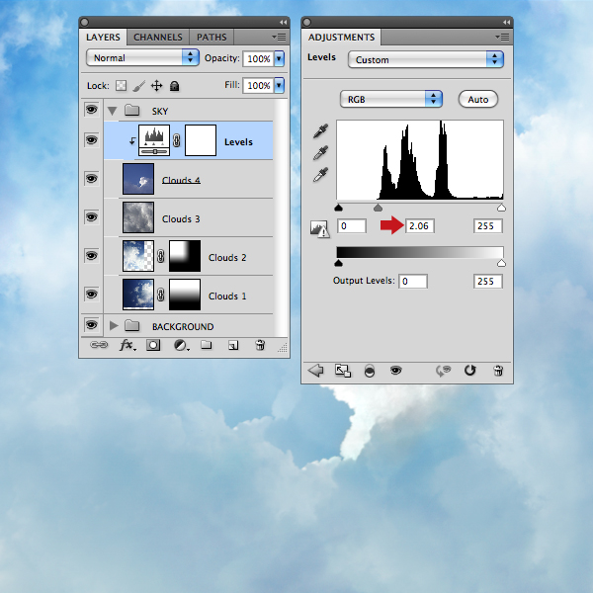Open Layers panel flyout menu
The image size is (593, 593).
(x=279, y=38)
